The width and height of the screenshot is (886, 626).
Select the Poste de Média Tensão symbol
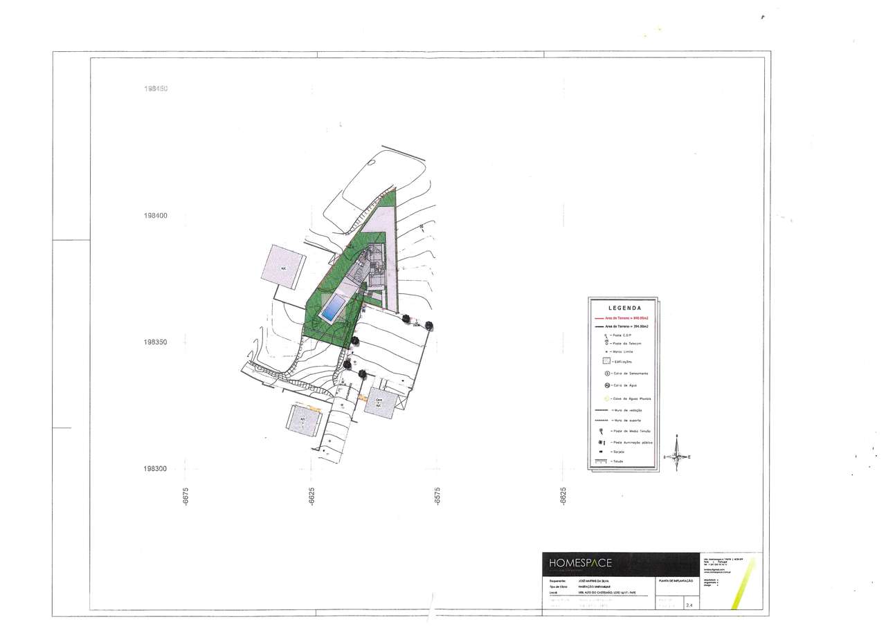point(600,430)
